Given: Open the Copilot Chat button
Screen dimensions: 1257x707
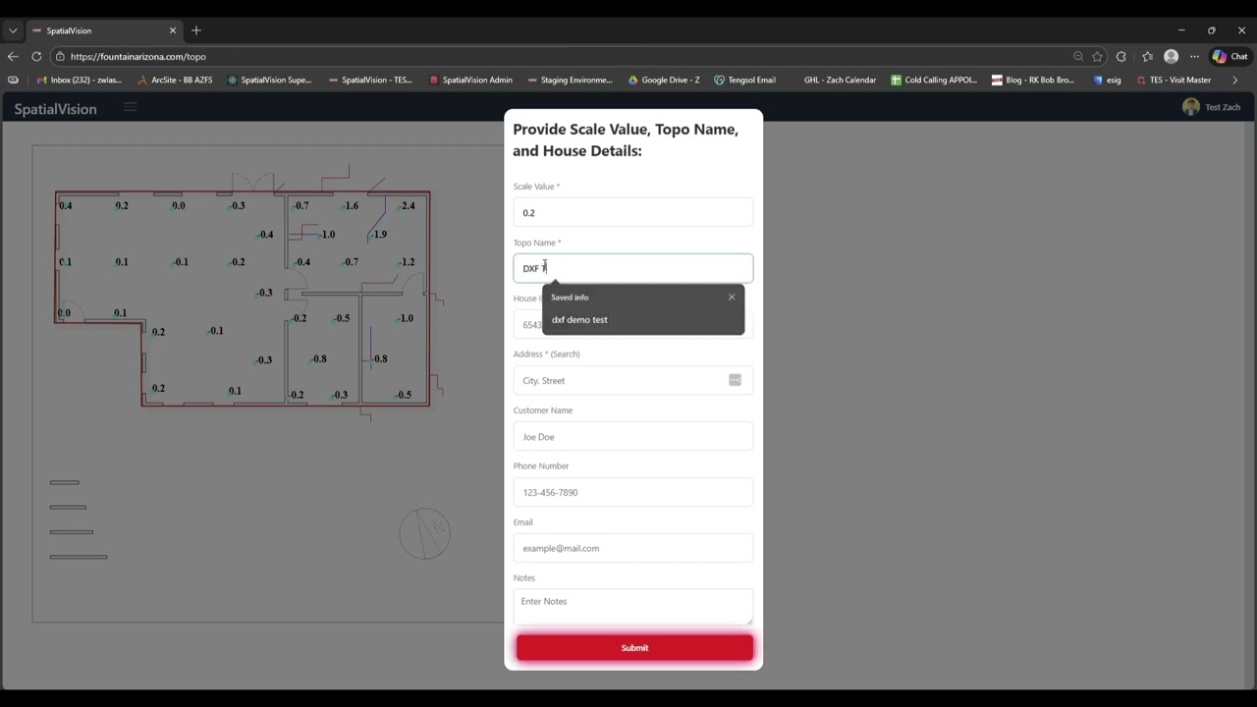Looking at the screenshot, I should (x=1230, y=57).
